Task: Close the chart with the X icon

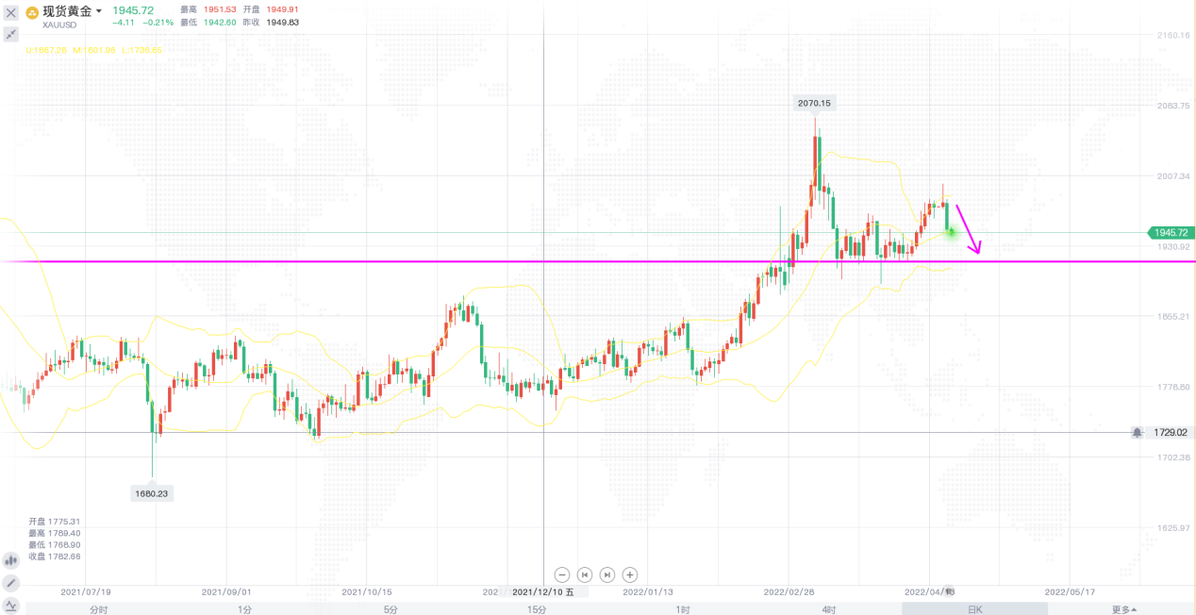Action: pyautogui.click(x=11, y=12)
